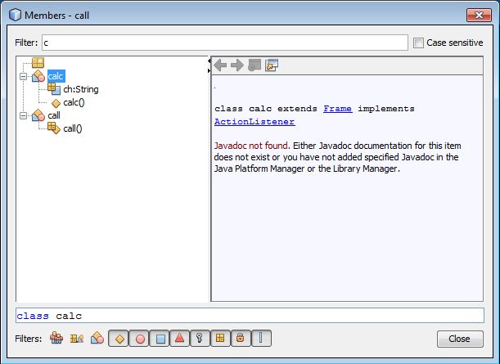Open the ActionListener link
Screen dimensions: 500x364
click(x=255, y=122)
